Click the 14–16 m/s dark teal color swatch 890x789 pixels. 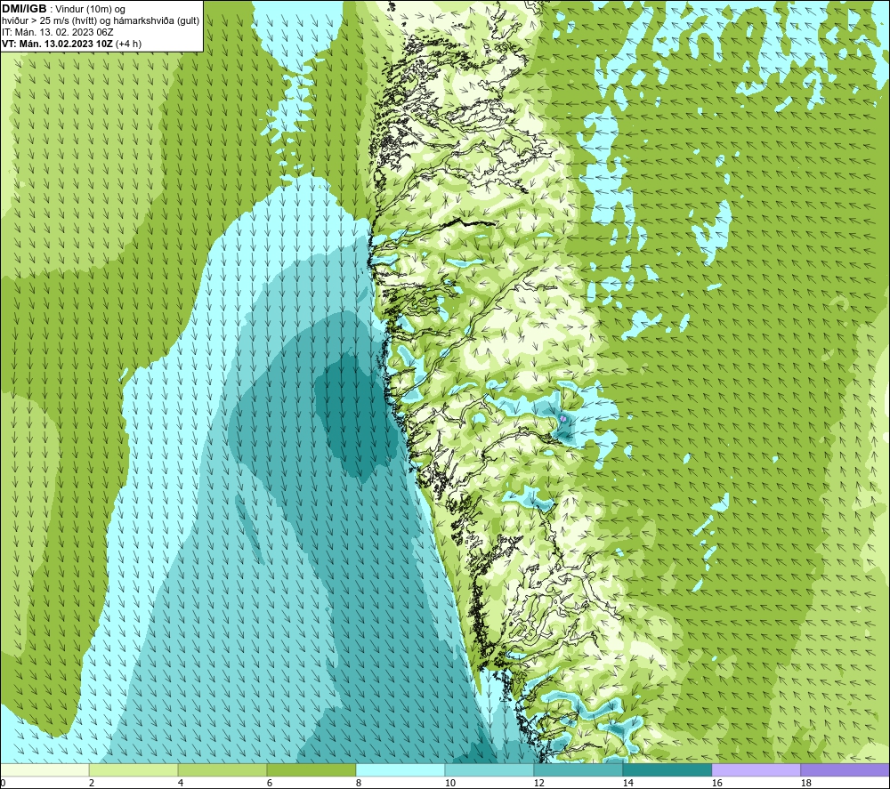pyautogui.click(x=667, y=769)
